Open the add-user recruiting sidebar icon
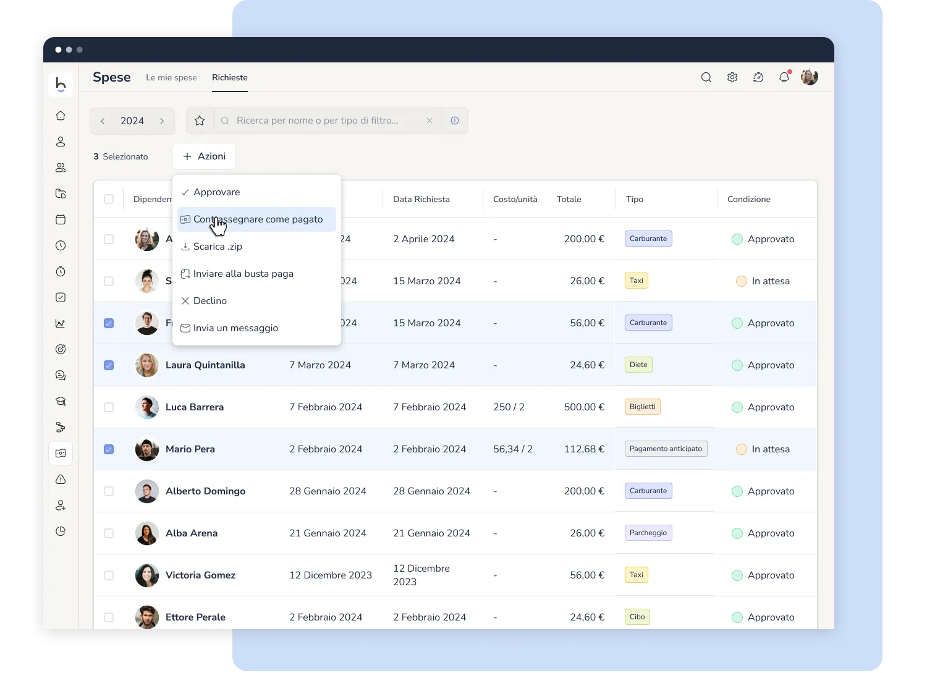Screen dimensions: 927x673 point(61,505)
